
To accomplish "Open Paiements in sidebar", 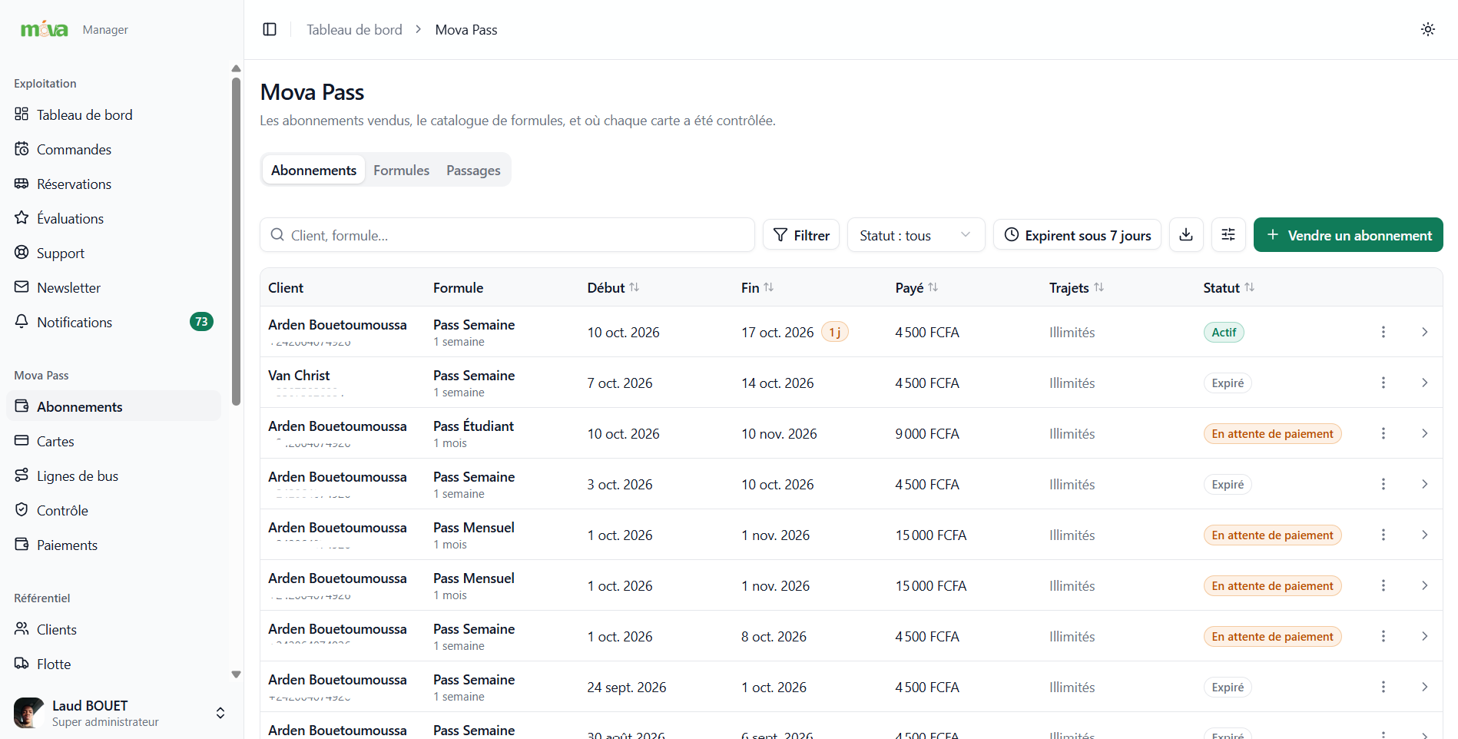I will (114, 545).
